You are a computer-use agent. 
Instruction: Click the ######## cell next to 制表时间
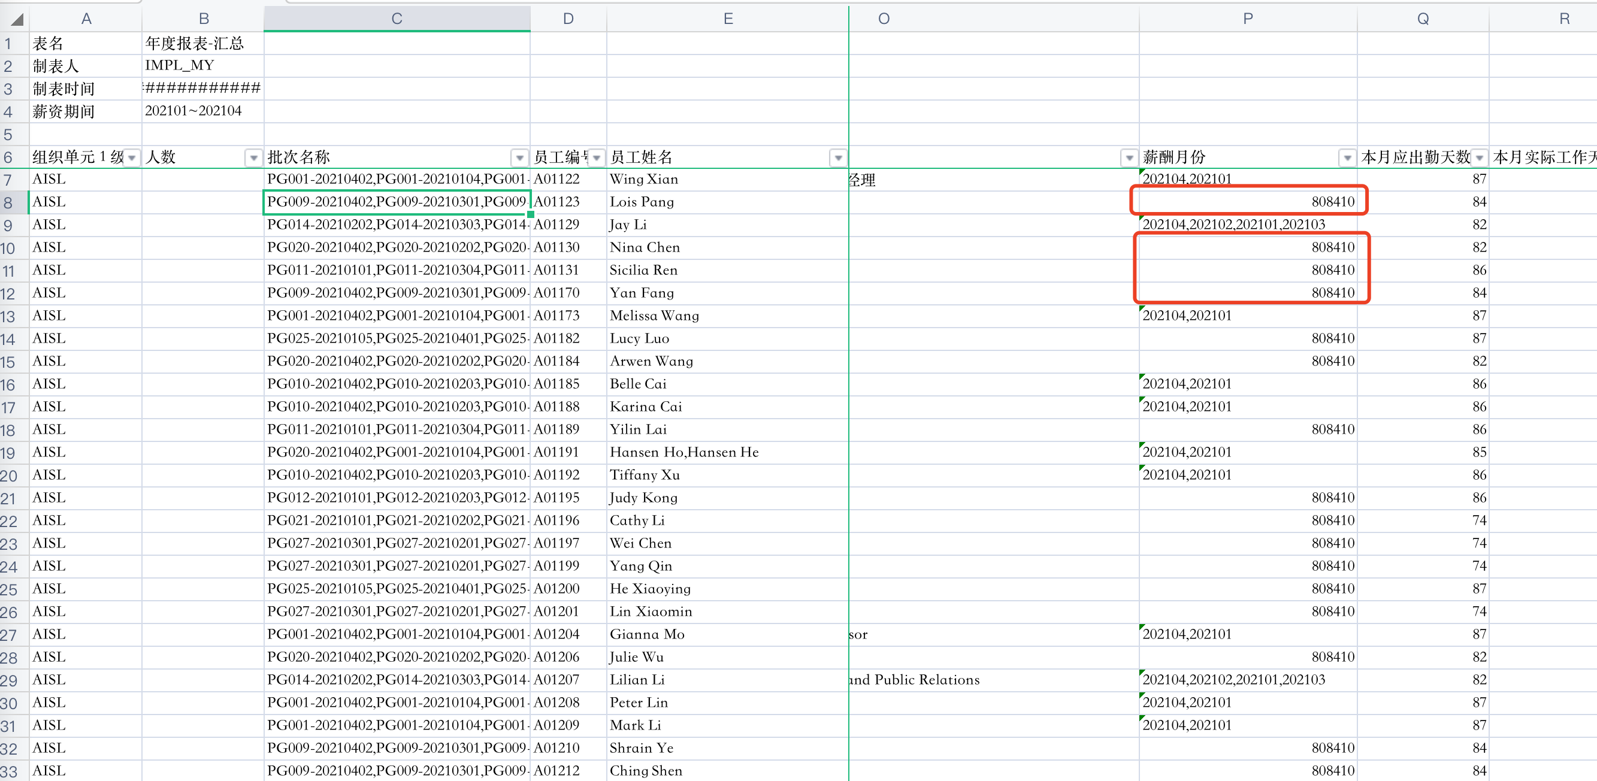pyautogui.click(x=202, y=88)
